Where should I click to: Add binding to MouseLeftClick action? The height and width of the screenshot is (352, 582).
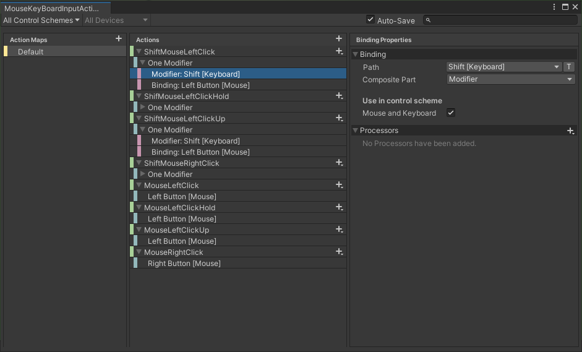point(339,185)
